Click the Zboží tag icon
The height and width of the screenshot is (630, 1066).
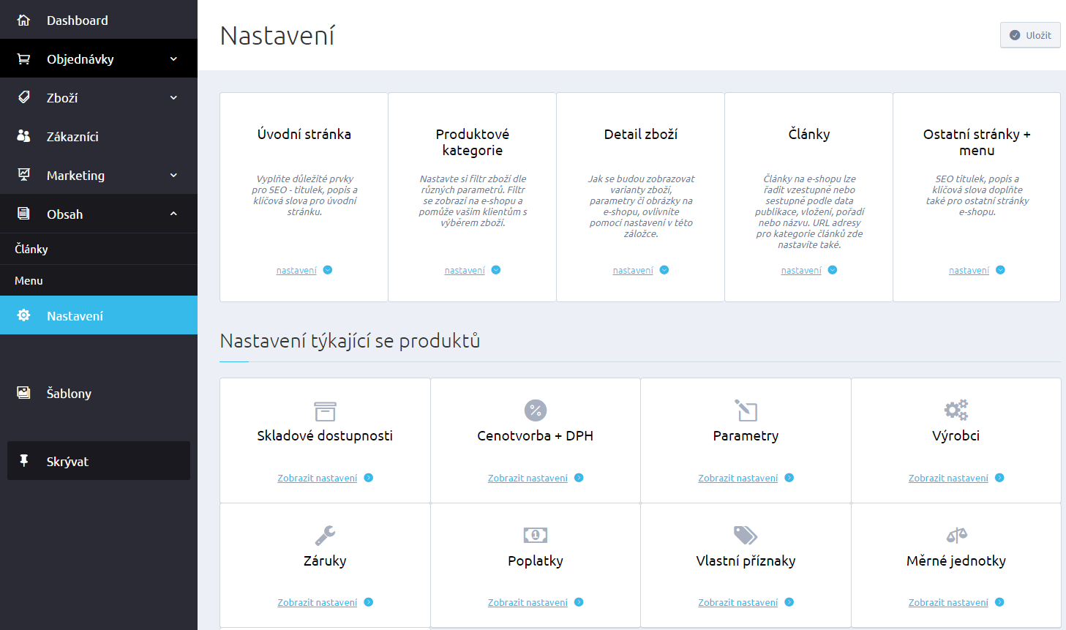pyautogui.click(x=23, y=97)
